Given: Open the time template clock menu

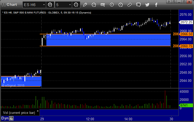Looking at the screenshot, I should coord(76,5).
